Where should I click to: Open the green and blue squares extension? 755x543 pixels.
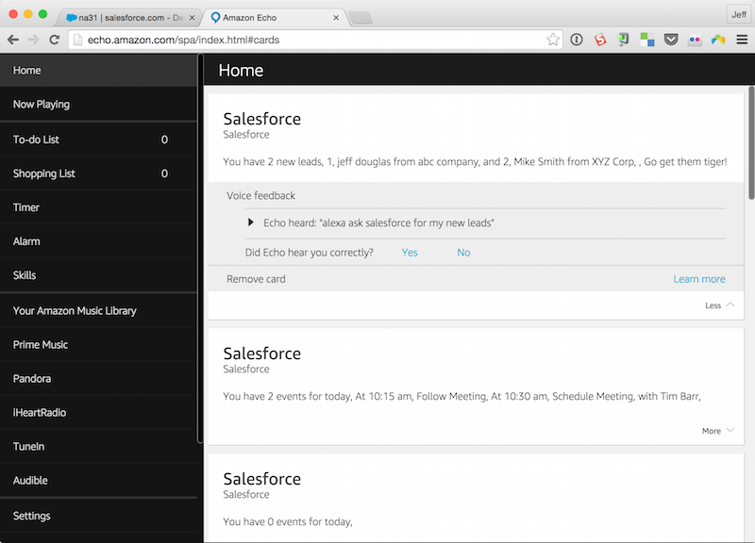click(647, 40)
